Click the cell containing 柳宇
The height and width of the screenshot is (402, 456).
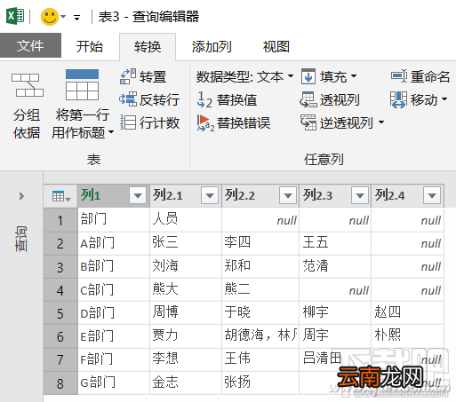click(335, 313)
